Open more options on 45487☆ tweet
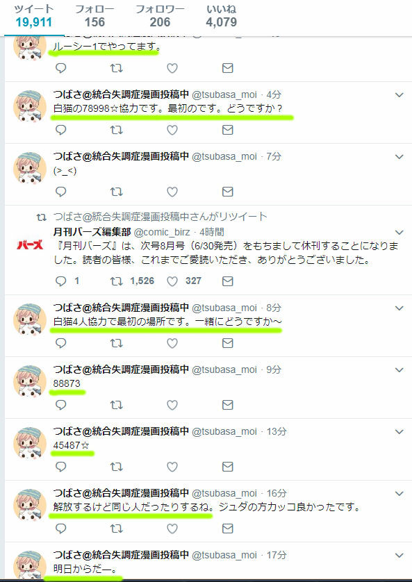The height and width of the screenshot is (582, 412). pyautogui.click(x=399, y=432)
